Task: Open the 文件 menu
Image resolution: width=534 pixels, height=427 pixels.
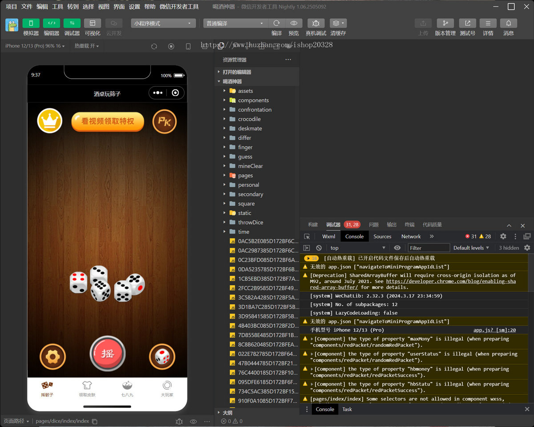Action: [27, 7]
